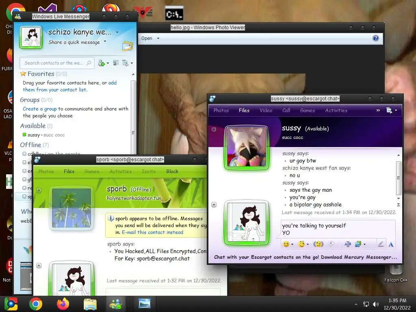Click the background image icon in sussy chat
This screenshot has width=416, height=312.
(358, 244)
